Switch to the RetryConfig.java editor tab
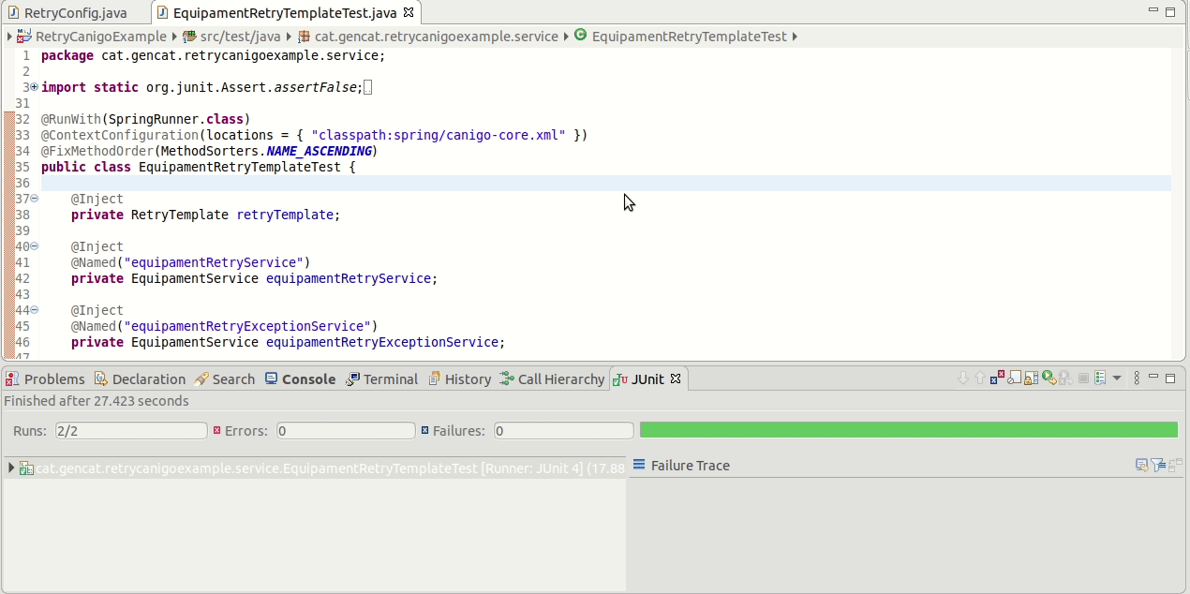Image resolution: width=1190 pixels, height=594 pixels. [67, 13]
